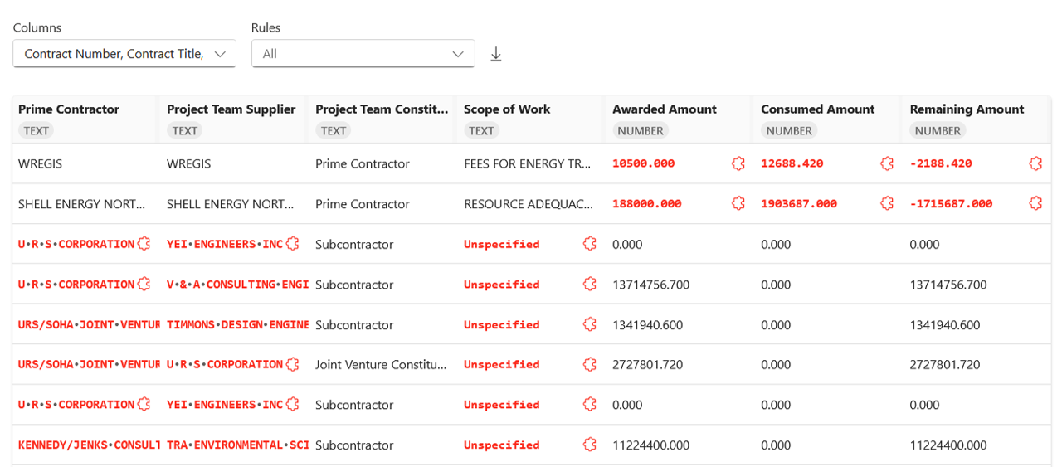This screenshot has width=1062, height=467.
Task: Click rule-violation icon beside TIMMONS row Unspecified scope
Action: click(590, 324)
